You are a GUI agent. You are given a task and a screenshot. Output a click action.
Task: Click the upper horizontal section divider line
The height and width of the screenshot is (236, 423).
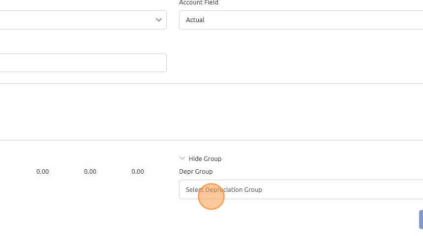coord(211,83)
